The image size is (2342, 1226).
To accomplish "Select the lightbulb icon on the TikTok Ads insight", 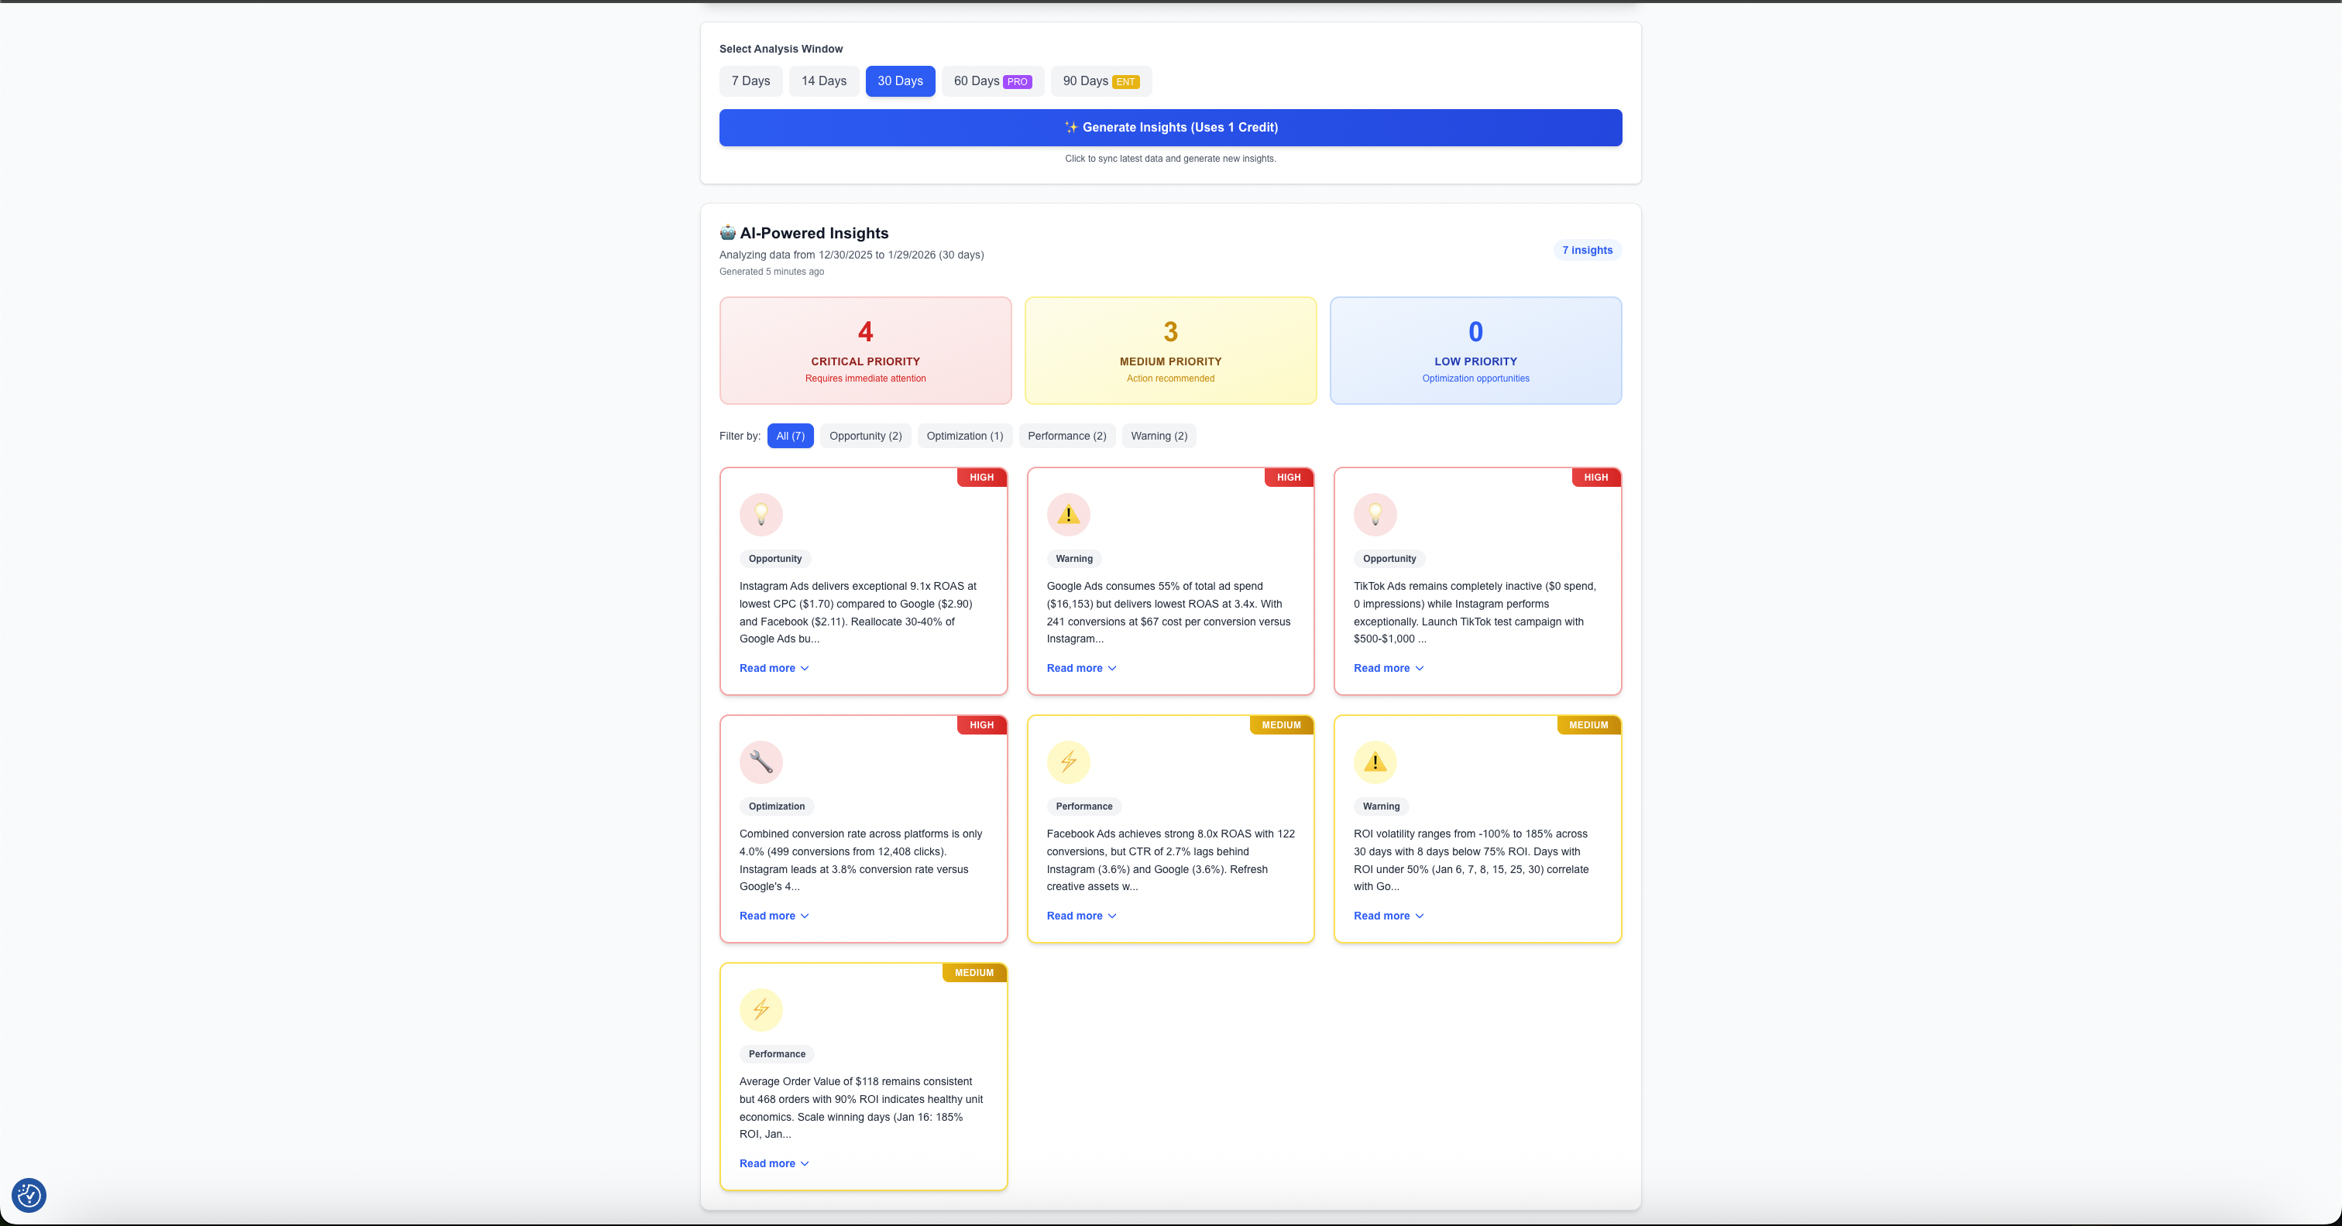I will [1375, 515].
